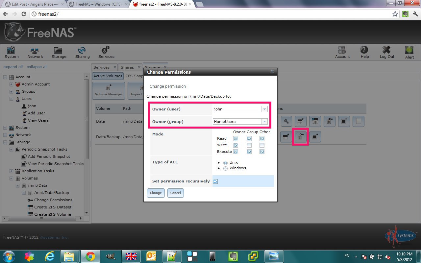Open the Services section in the top toolbar
This screenshot has height=263, width=421.
coord(106,52)
